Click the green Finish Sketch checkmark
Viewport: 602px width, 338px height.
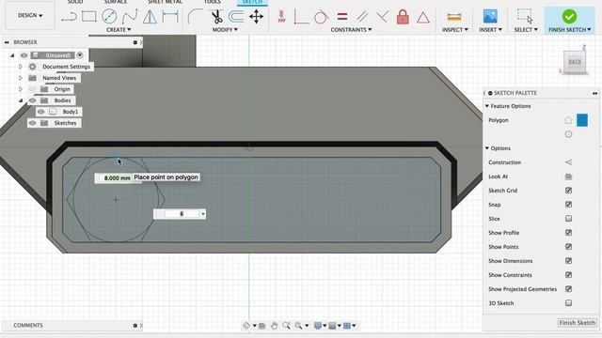(569, 17)
